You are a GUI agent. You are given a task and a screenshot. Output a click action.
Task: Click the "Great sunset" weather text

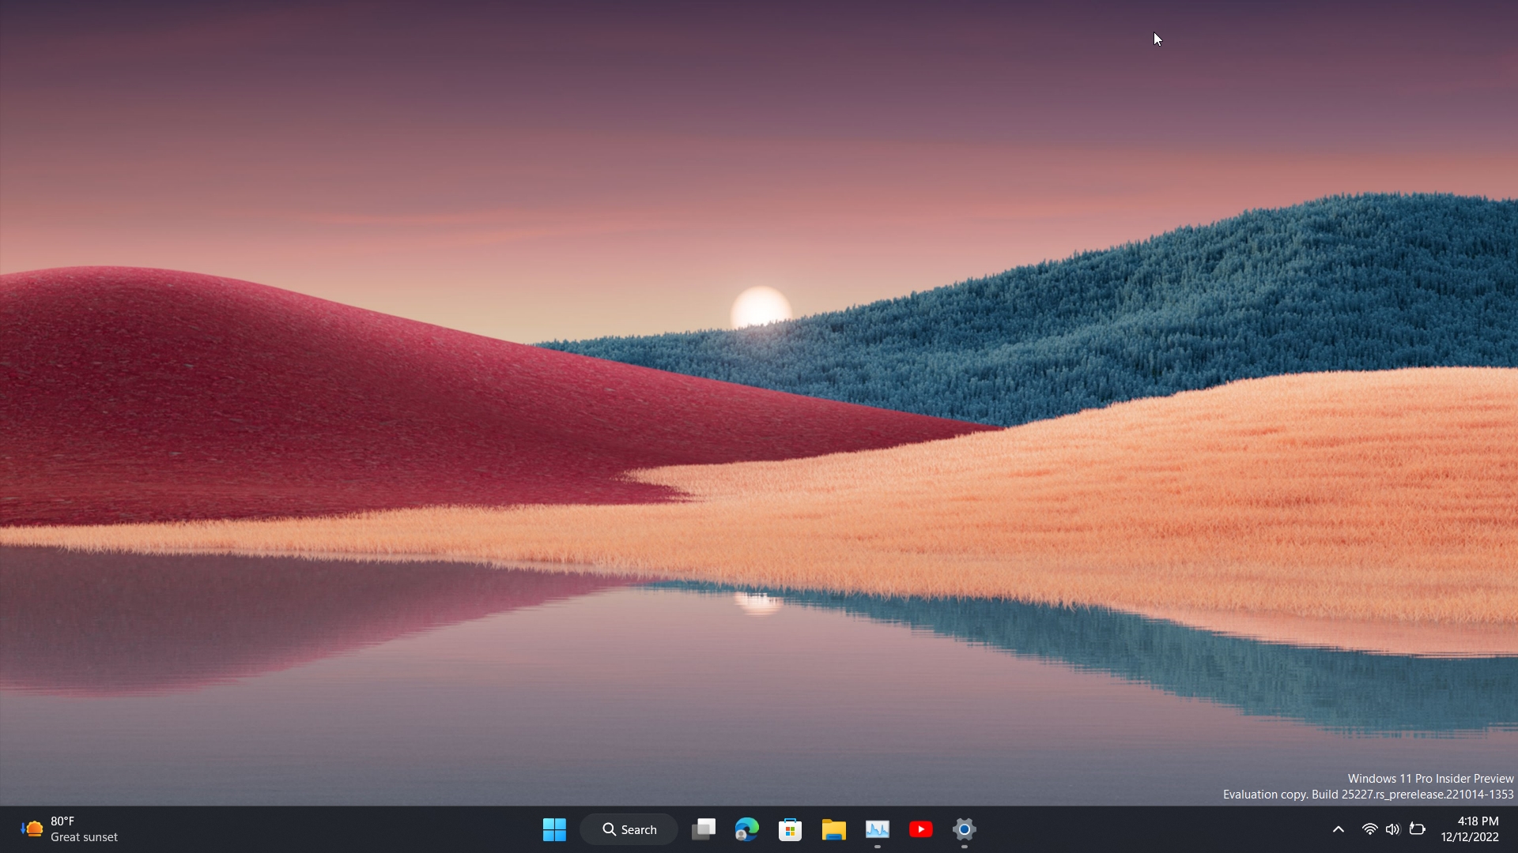pyautogui.click(x=85, y=837)
